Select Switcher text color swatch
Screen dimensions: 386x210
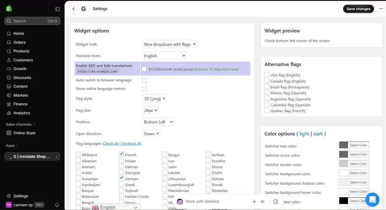(x=343, y=145)
